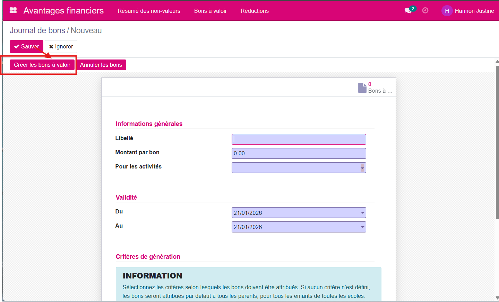Open the conversations chat icon

[x=408, y=11]
